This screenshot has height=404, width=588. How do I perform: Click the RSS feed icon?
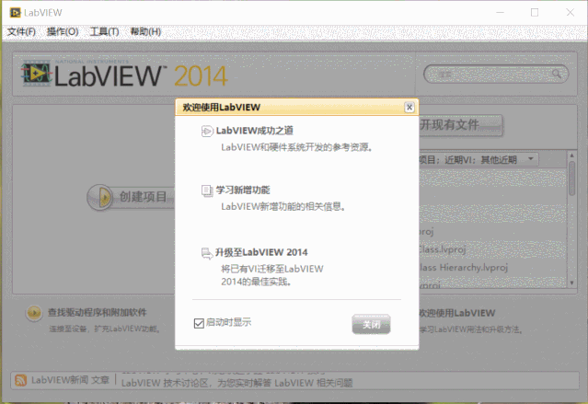[20, 380]
